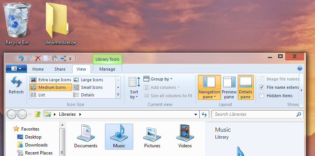The image size is (315, 156).
Task: Click Size all columns to fit
Action: click(x=168, y=96)
